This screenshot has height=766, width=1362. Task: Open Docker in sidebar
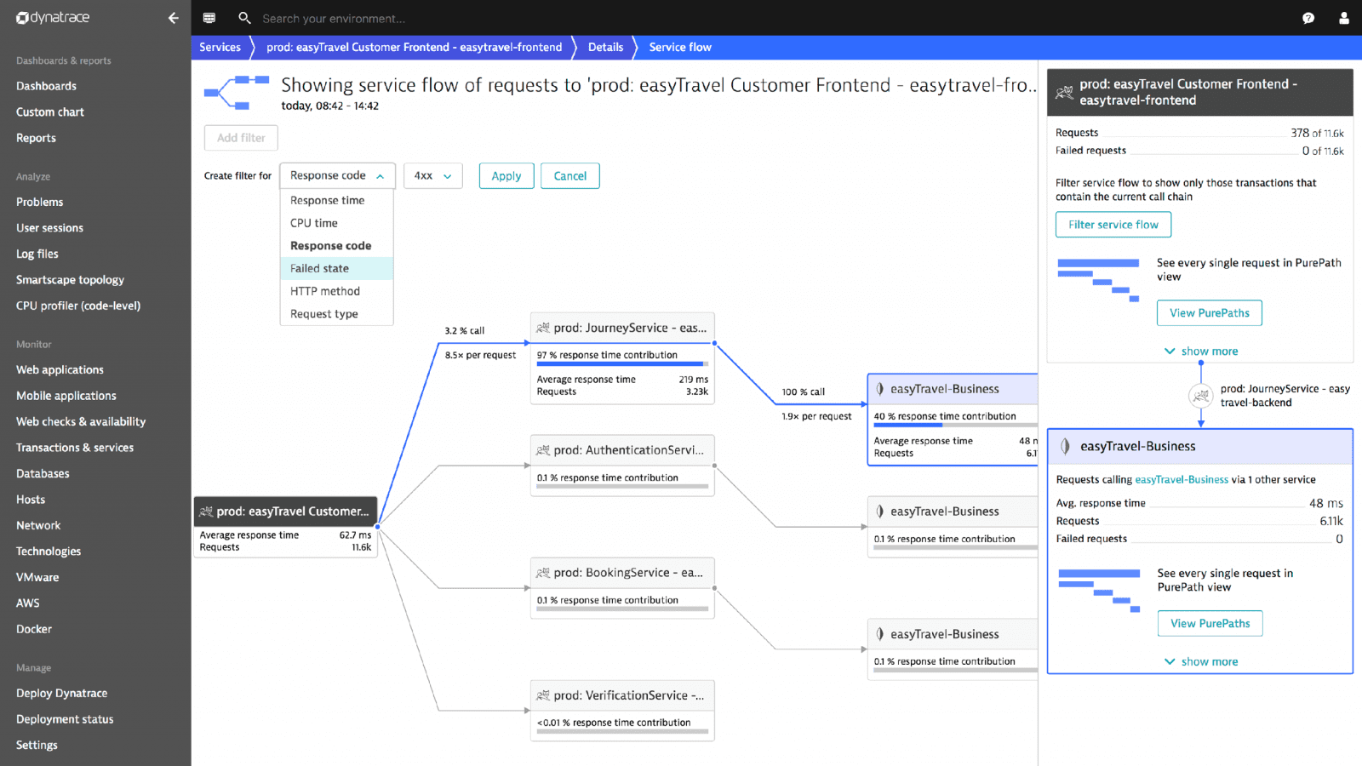click(34, 629)
